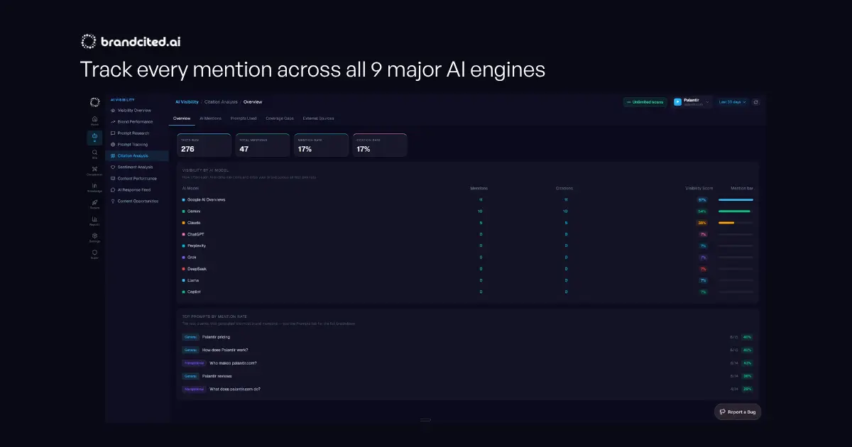852x447 pixels.
Task: Click the refresh icon beside the date range
Action: (755, 102)
